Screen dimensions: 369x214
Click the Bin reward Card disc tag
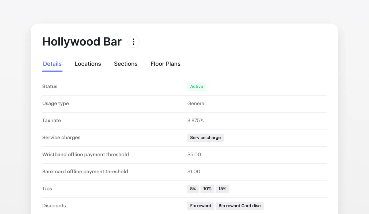(x=240, y=206)
